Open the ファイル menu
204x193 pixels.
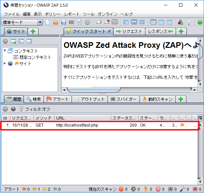click(12, 14)
